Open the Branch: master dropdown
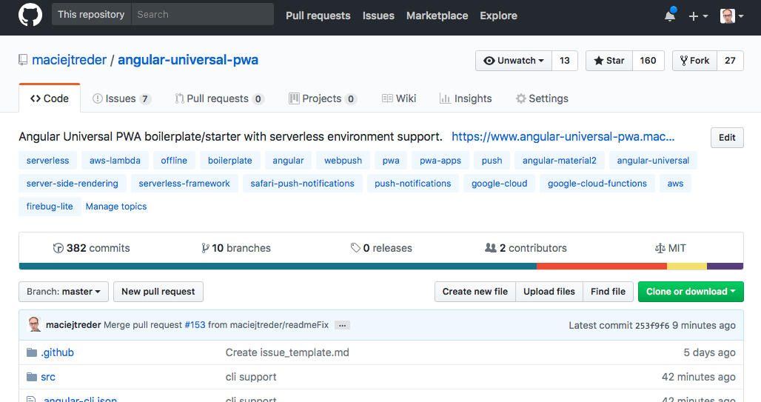Viewport: 761px width, 402px height. [64, 292]
